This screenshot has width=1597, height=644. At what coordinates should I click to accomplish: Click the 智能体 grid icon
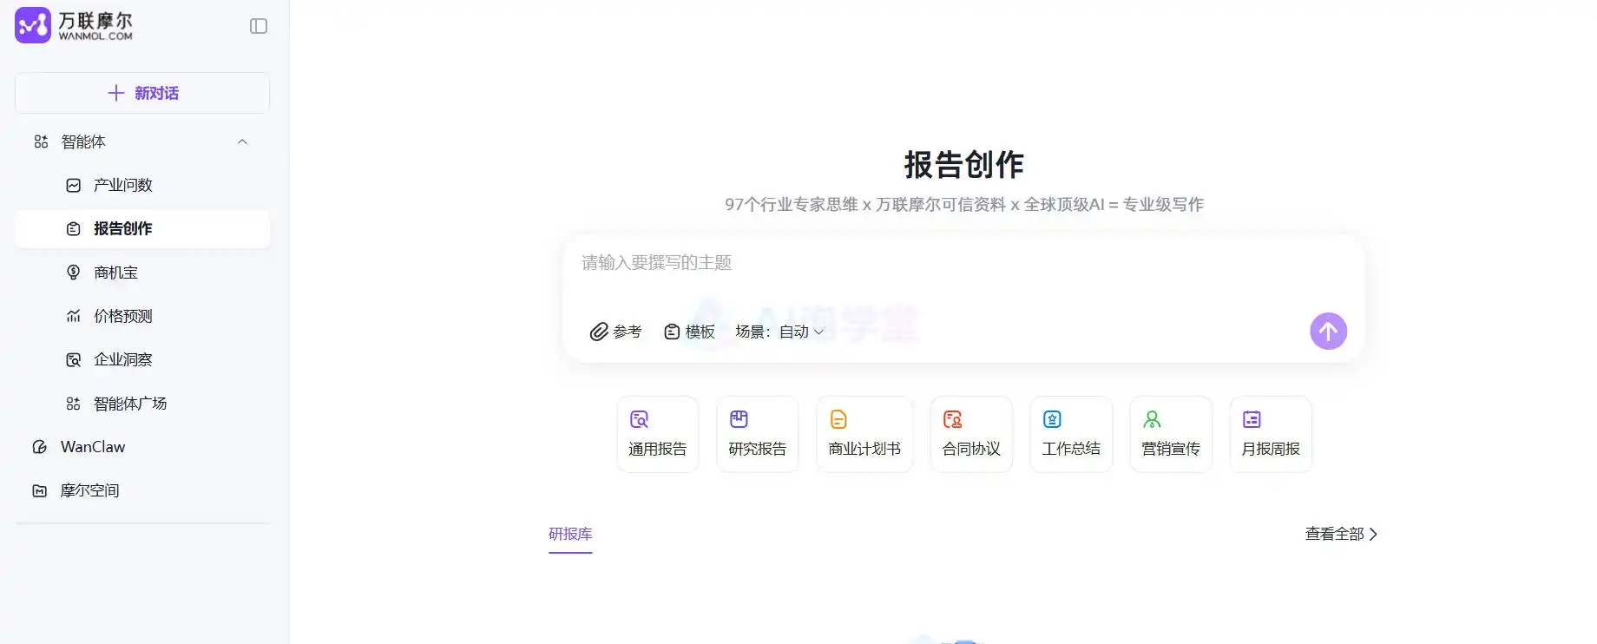[41, 141]
